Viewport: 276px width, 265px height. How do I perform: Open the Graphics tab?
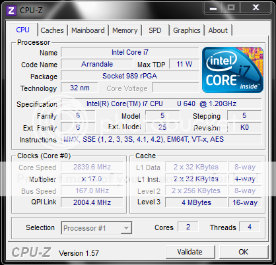click(x=187, y=30)
